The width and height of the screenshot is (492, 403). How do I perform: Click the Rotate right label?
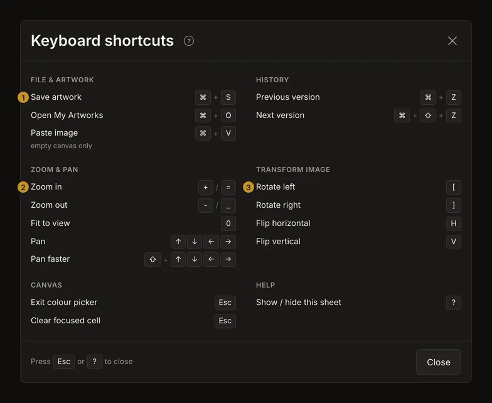point(279,205)
